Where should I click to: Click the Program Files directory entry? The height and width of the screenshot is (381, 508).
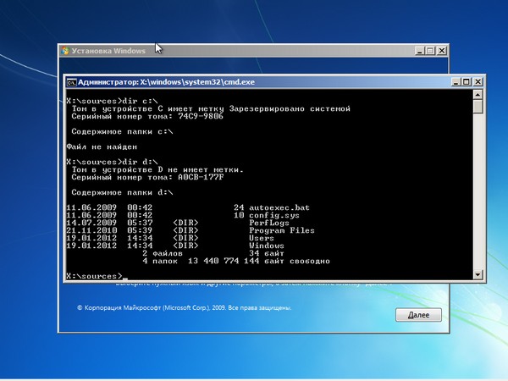click(282, 230)
